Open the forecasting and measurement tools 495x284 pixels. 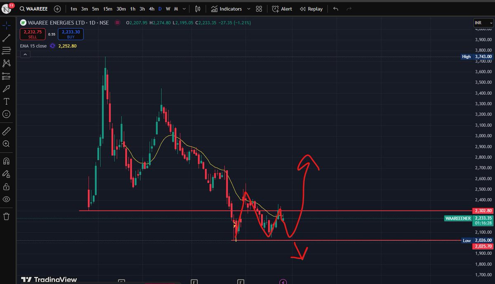click(6, 76)
